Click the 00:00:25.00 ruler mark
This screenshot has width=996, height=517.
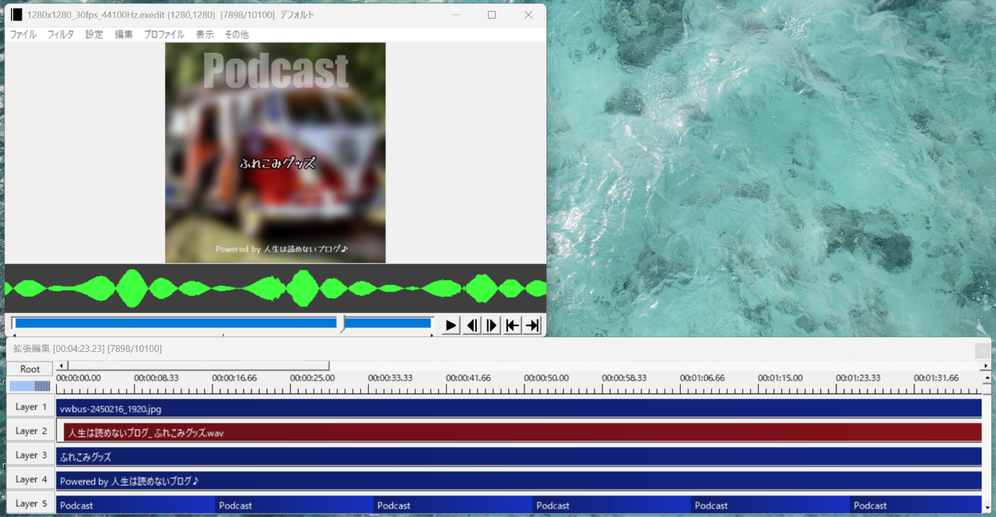coord(312,378)
